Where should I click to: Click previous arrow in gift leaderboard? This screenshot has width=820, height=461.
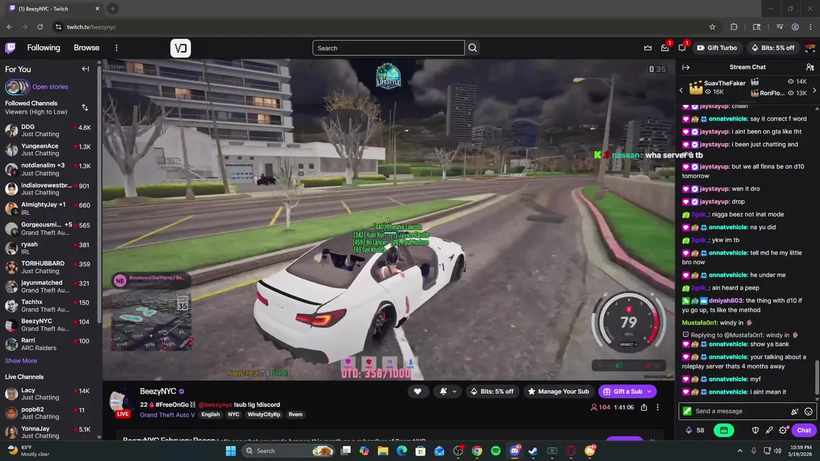point(681,90)
